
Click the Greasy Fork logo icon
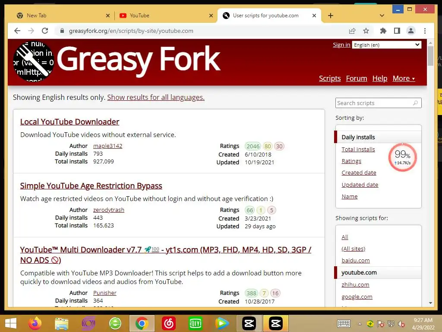click(x=33, y=61)
